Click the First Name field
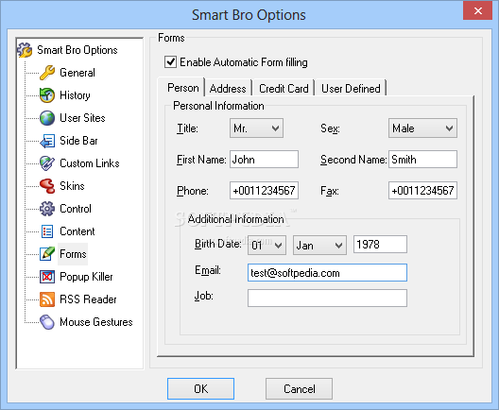This screenshot has width=499, height=410. pyautogui.click(x=264, y=160)
